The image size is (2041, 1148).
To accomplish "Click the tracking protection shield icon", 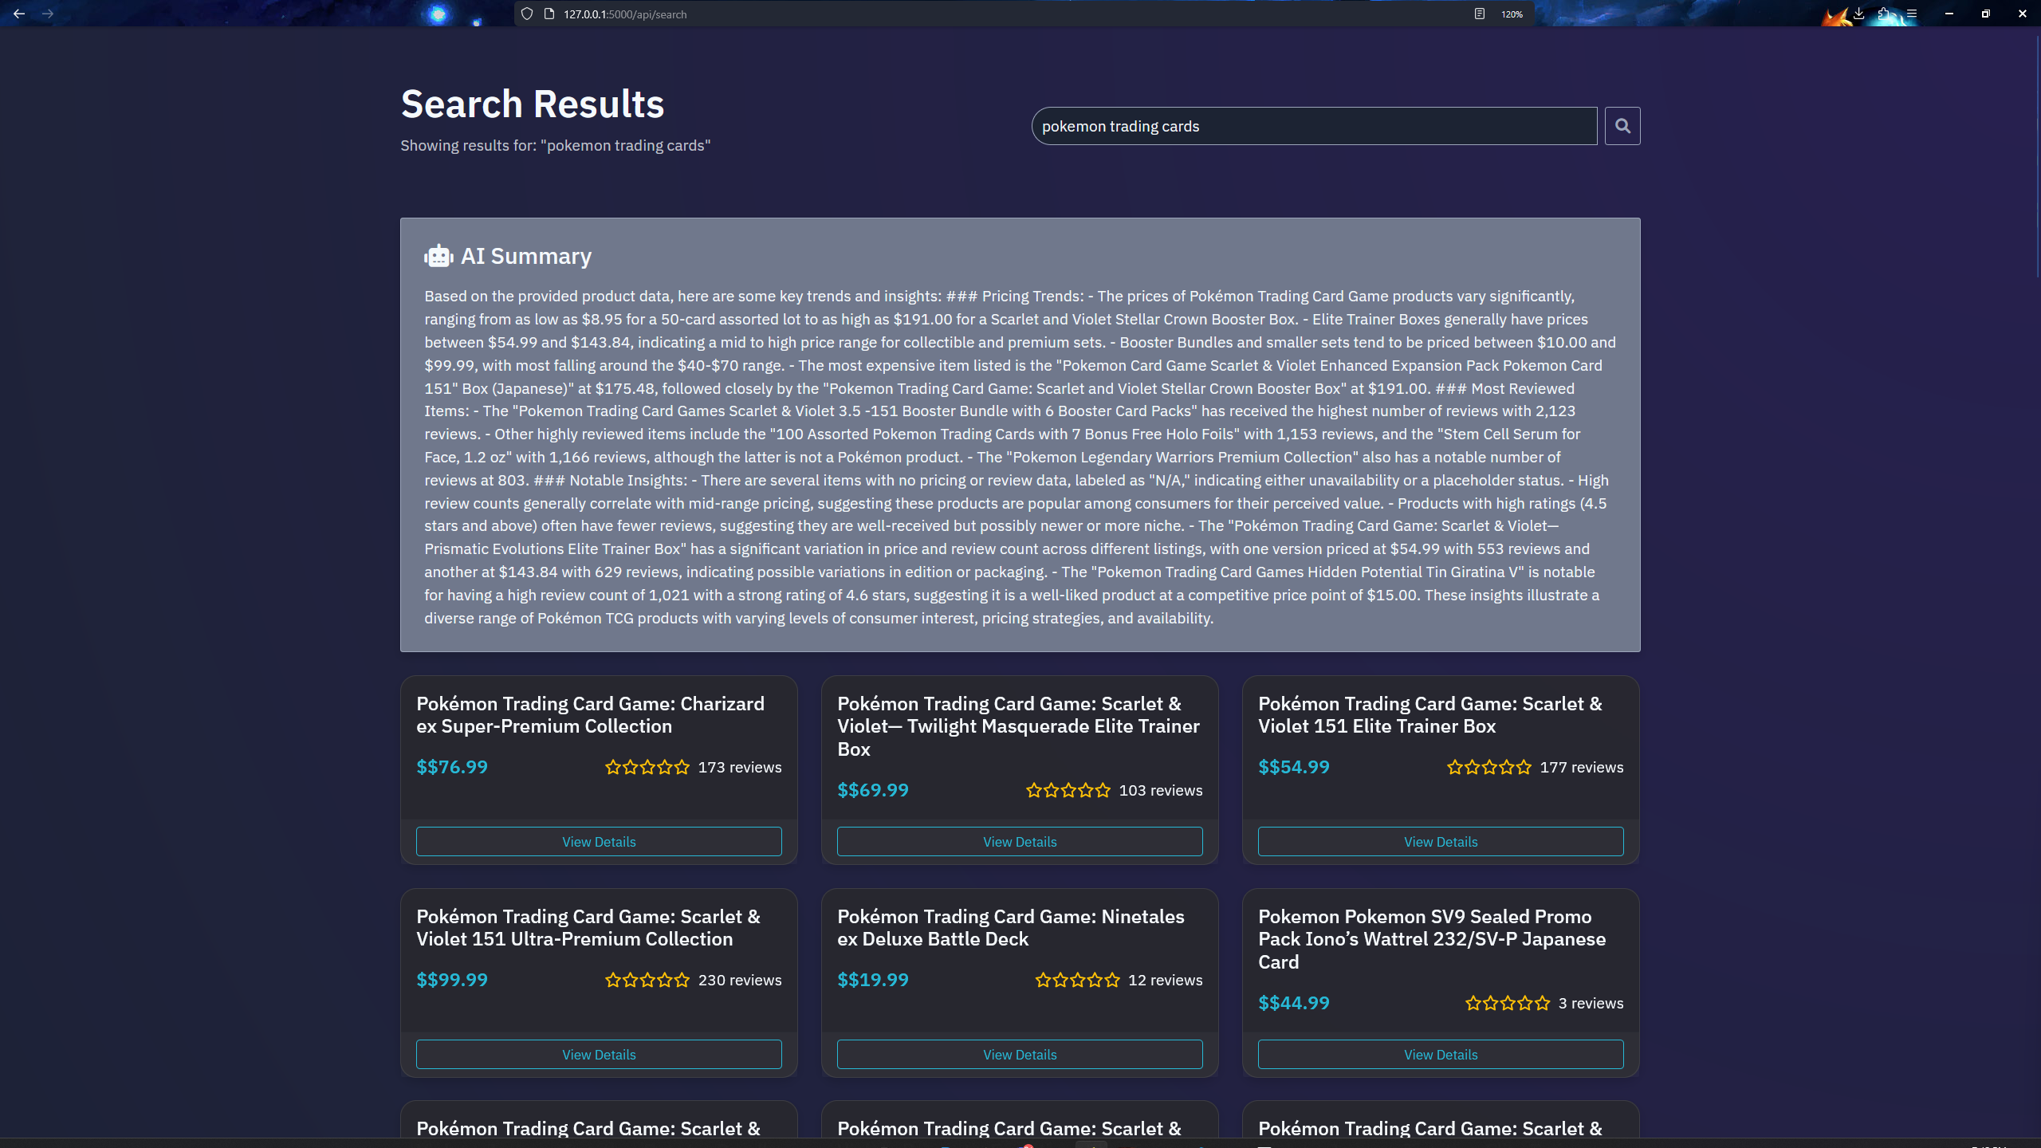I will click(527, 14).
